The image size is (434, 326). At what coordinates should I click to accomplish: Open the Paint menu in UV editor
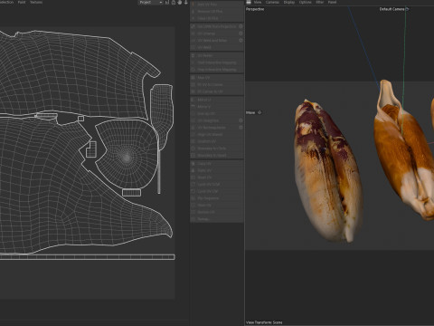(x=22, y=2)
